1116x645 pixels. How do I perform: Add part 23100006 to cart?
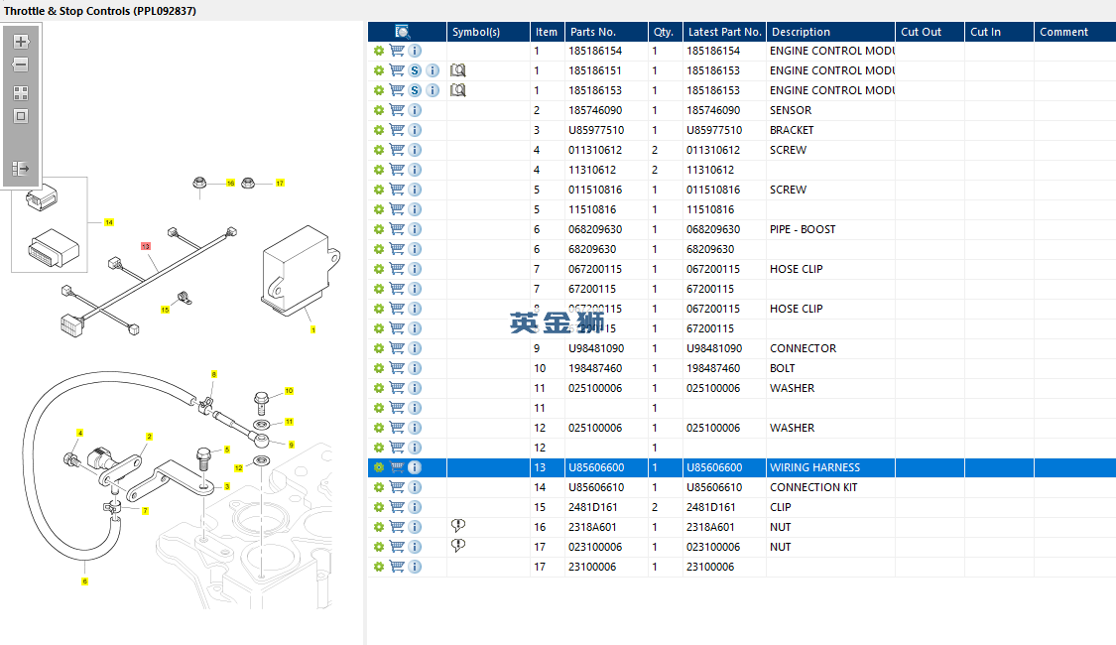[x=397, y=567]
